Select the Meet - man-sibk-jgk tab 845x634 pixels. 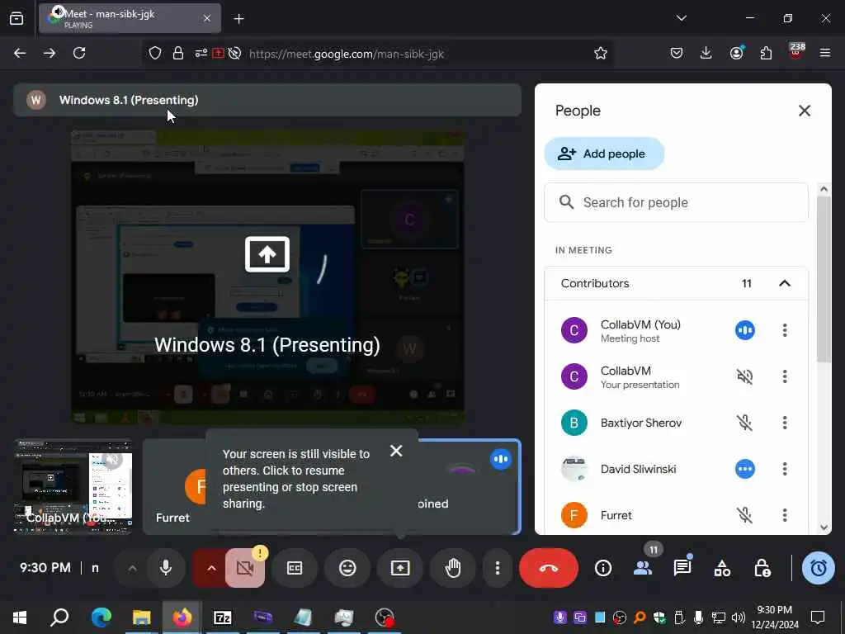[x=130, y=18]
